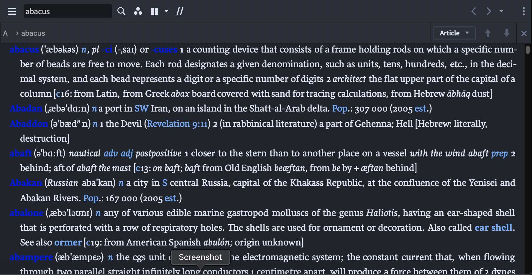Open the abampere headword link
This screenshot has width=532, height=275.
[x=31, y=257]
